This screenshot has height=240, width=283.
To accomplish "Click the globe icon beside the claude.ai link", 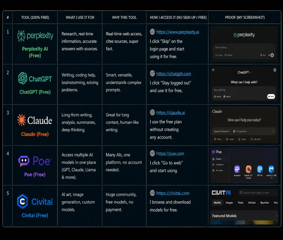I will tap(152, 112).
